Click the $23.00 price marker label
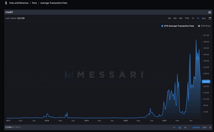Image resolution: width=214 pixels, height=132 pixels. point(206,81)
